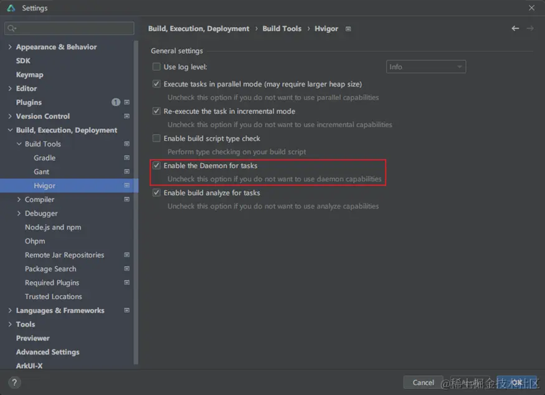The image size is (545, 395).
Task: Toggle Enable build script type check
Action: coord(156,138)
